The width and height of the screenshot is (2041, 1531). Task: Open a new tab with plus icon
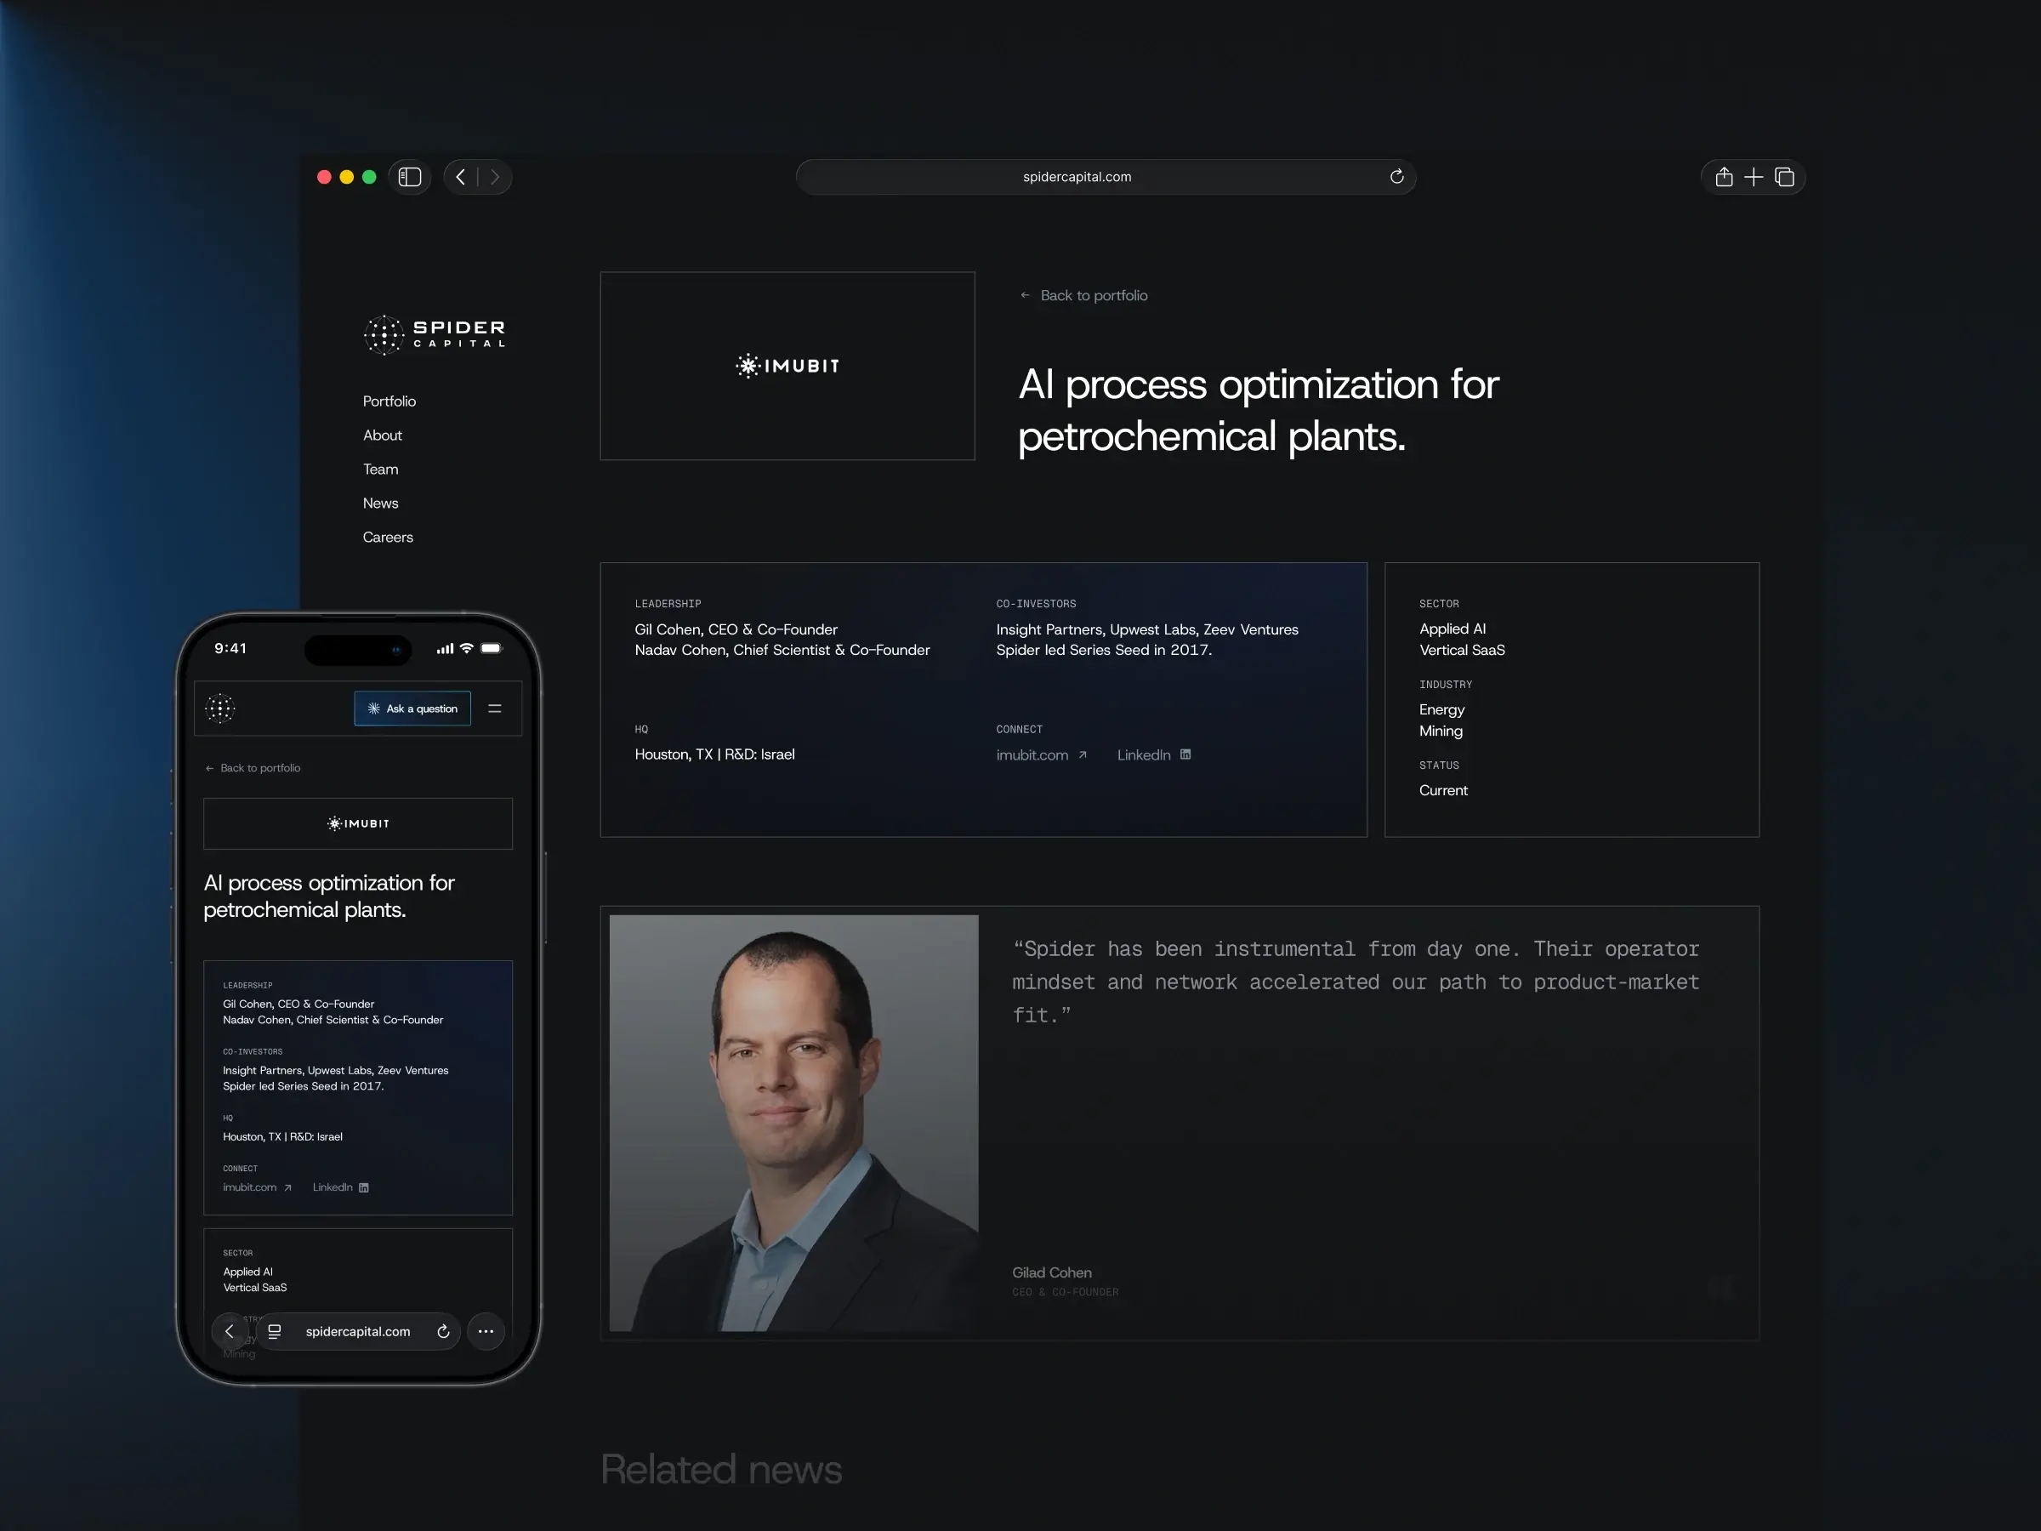(1753, 177)
